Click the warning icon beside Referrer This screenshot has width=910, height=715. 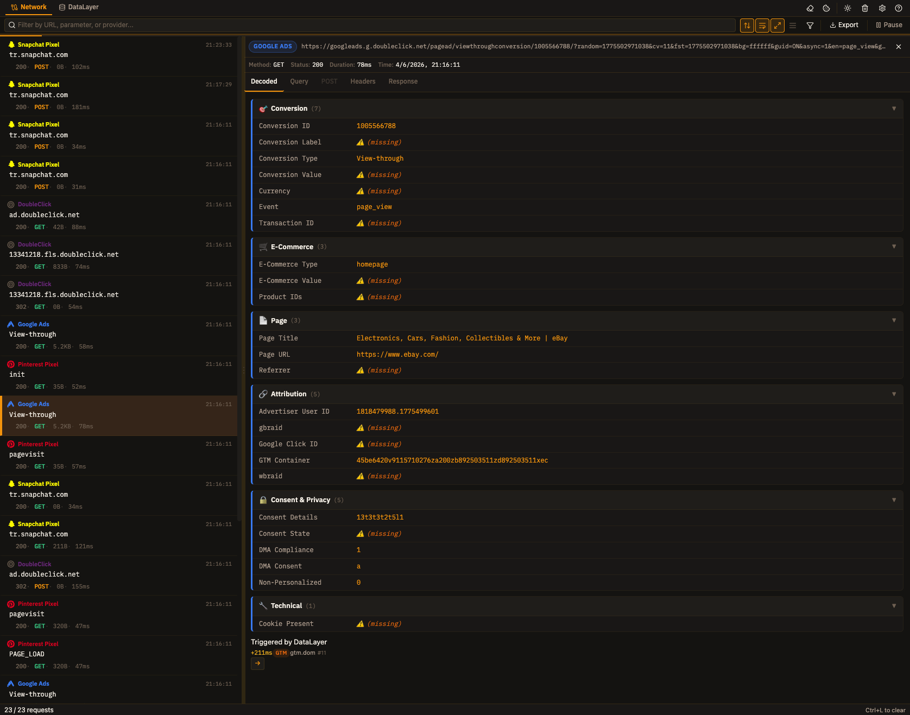point(360,370)
